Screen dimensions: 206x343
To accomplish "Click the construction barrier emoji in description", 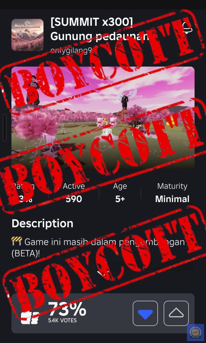I will pos(17,242).
